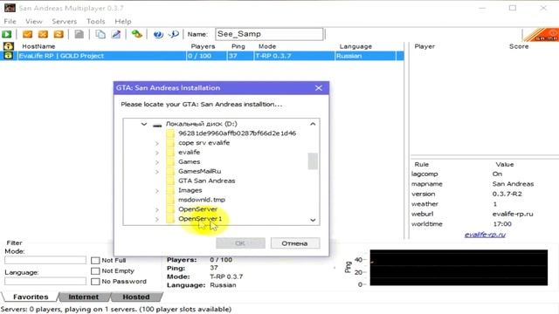Image resolution: width=559 pixels, height=314 pixels.
Task: Sort by the Players column header
Action: [x=203, y=46]
